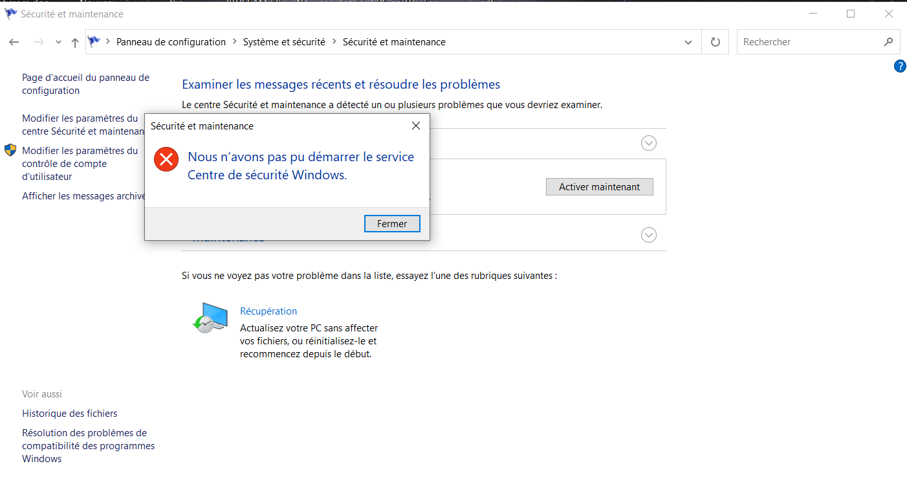This screenshot has height=477, width=907.
Task: Open Panneau de configuration breadcrumb
Action: point(171,42)
